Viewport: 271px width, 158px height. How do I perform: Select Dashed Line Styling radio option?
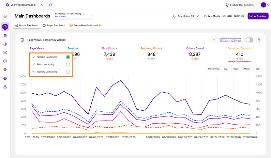coord(68,72)
